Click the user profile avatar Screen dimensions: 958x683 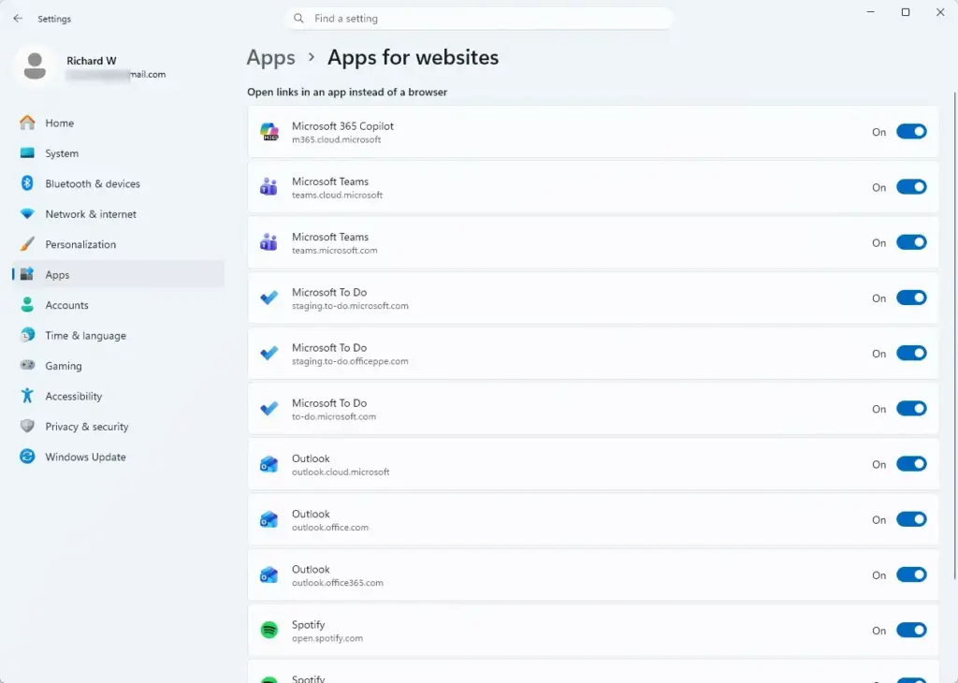coord(35,66)
